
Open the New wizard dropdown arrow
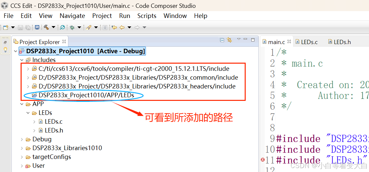click(x=13, y=27)
